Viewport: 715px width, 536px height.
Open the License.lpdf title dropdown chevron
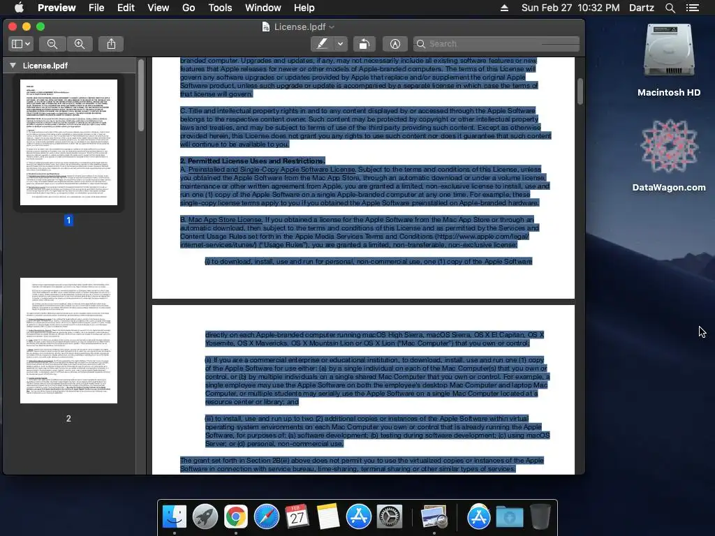(x=332, y=27)
